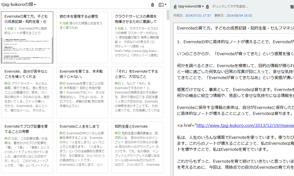
Task: Click the note title field in the editor
Action: tap(235, 28)
